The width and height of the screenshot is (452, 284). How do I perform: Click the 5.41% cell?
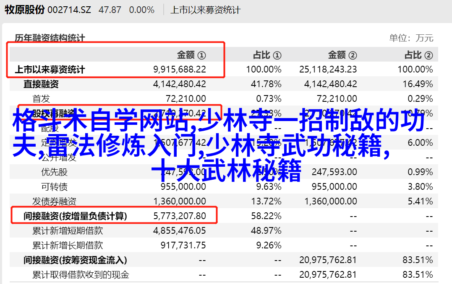[420, 201]
